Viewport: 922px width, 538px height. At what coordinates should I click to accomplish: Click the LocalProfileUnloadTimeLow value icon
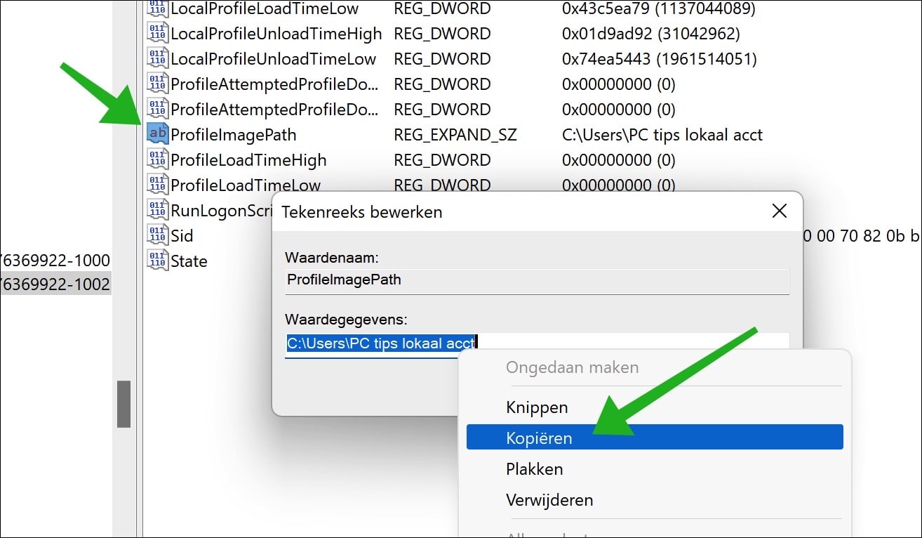coord(157,58)
